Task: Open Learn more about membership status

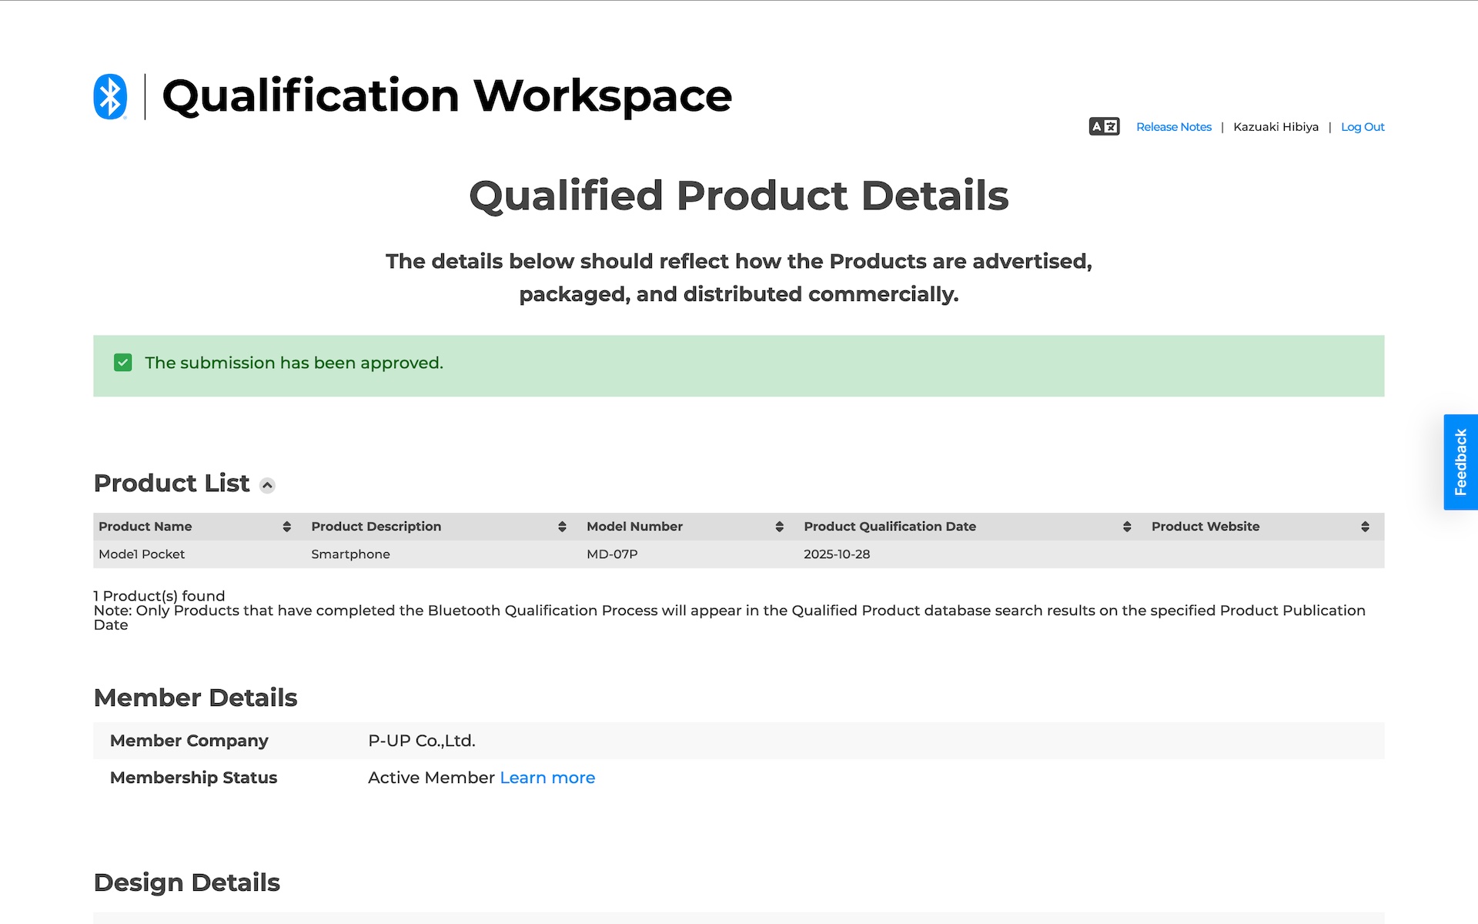Action: tap(547, 778)
